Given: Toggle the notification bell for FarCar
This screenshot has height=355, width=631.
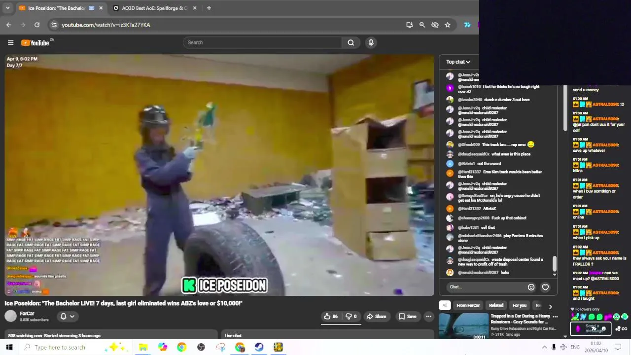Looking at the screenshot, I should pyautogui.click(x=67, y=317).
